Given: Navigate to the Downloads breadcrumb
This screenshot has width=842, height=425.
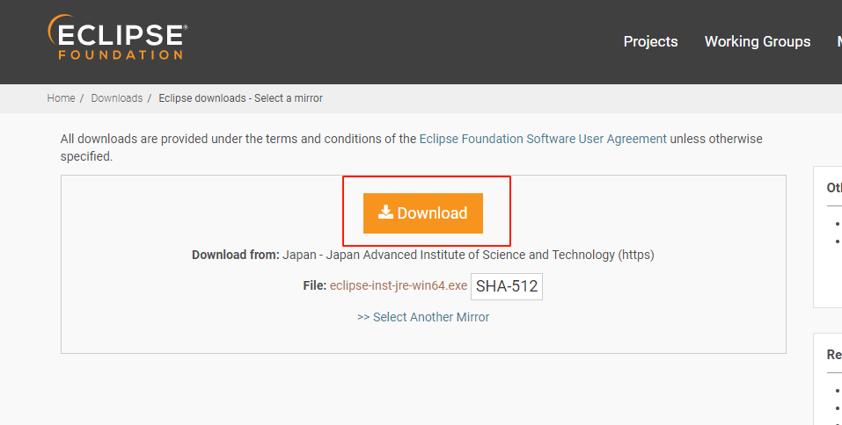Looking at the screenshot, I should click(116, 98).
